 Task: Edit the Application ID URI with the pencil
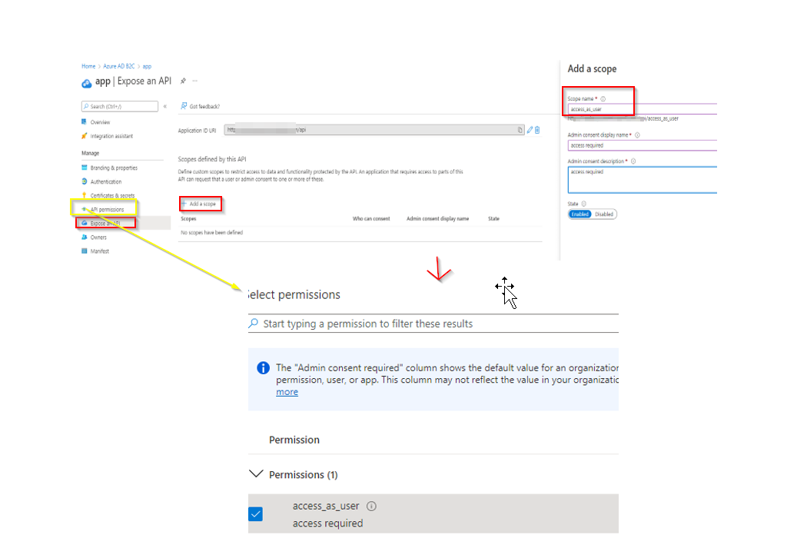(530, 130)
